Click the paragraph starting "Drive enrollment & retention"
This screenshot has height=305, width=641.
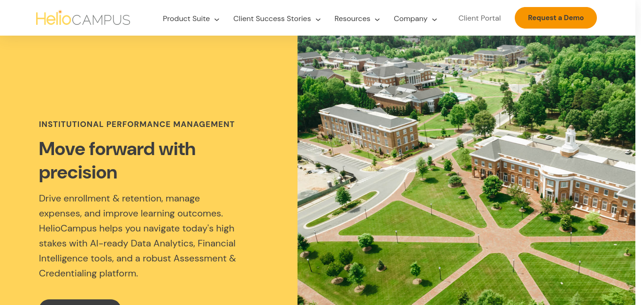(x=137, y=236)
